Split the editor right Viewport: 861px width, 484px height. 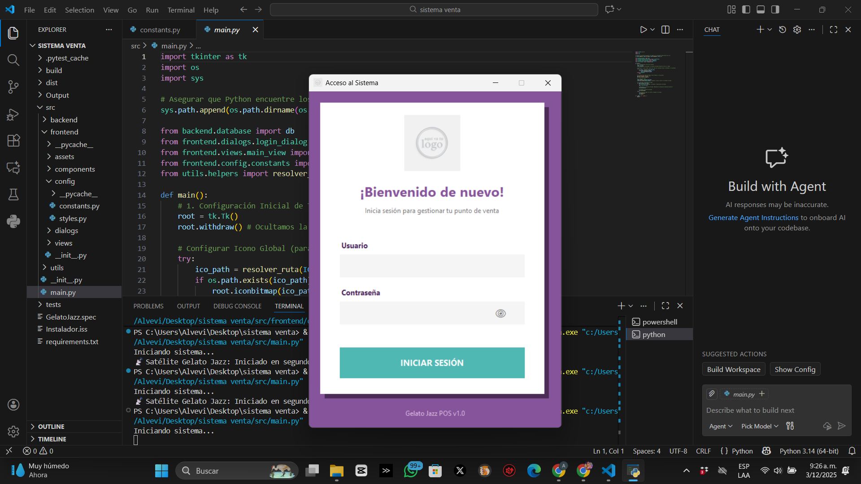coord(665,30)
